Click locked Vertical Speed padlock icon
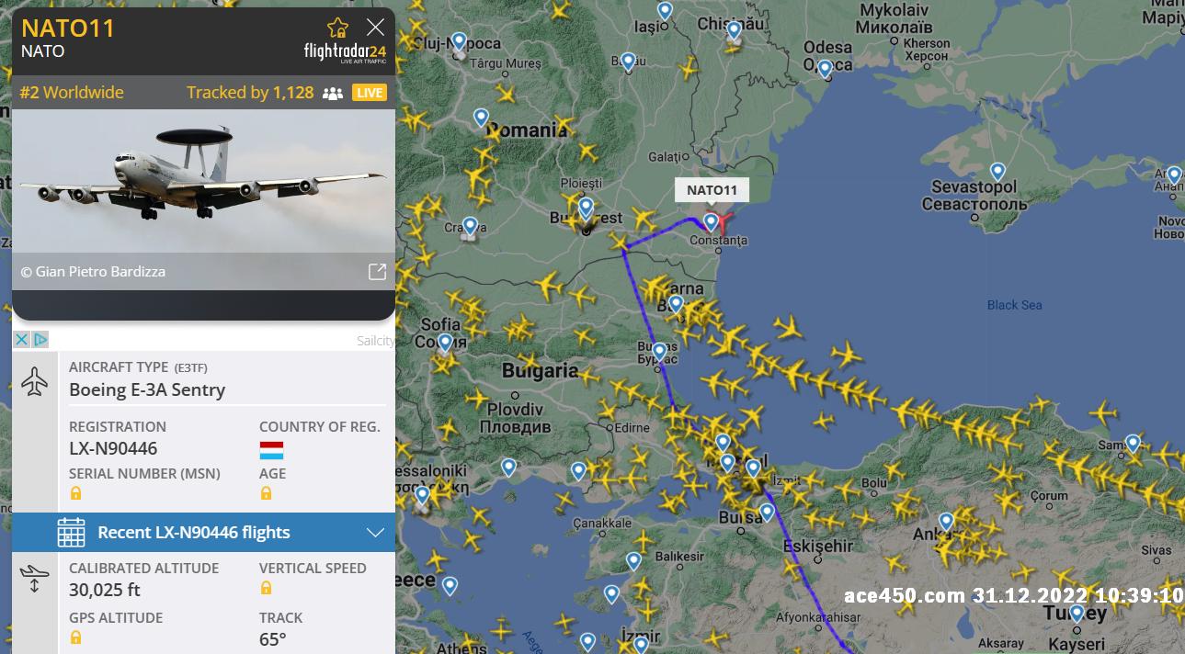The width and height of the screenshot is (1185, 654). [266, 588]
